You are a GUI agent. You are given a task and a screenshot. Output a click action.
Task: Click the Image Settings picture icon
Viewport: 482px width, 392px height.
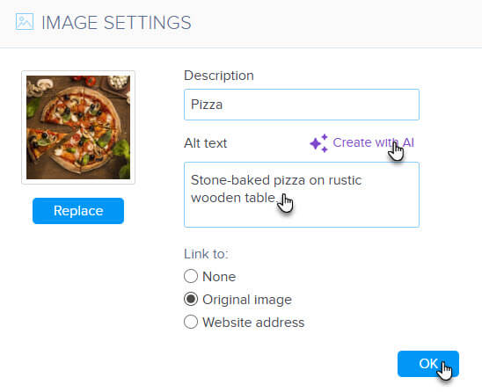click(x=25, y=22)
